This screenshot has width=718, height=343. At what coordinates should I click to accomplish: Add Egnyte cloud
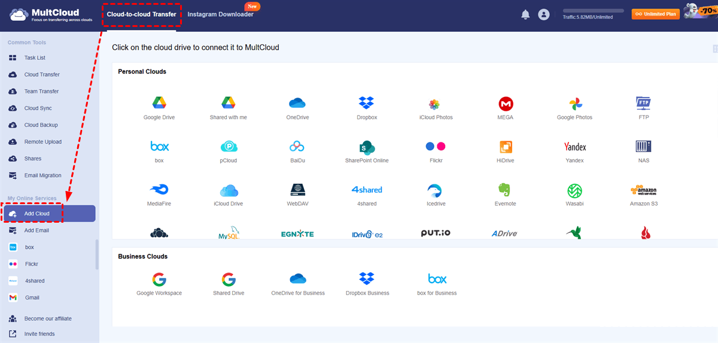click(x=297, y=234)
